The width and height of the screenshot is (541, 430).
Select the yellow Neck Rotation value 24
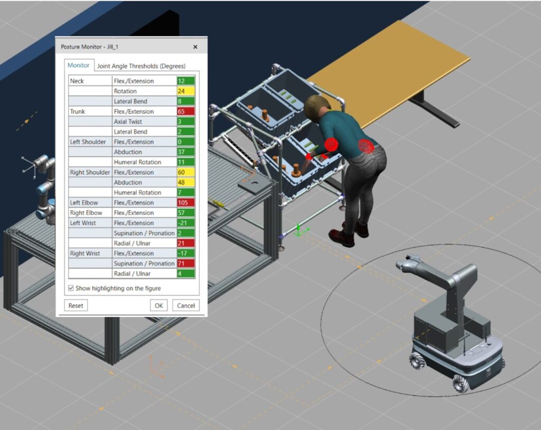185,91
